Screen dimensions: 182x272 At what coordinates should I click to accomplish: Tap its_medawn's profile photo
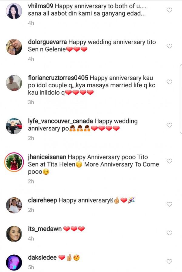14,234
